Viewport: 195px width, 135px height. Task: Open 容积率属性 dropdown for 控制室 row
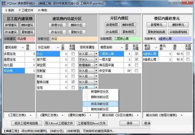(96, 71)
